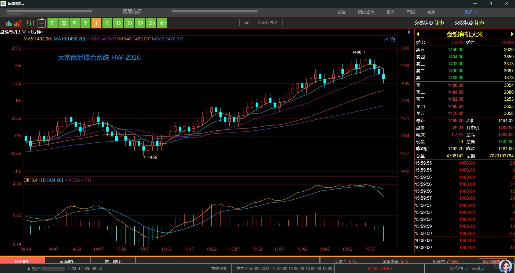The width and height of the screenshot is (515, 273).
Task: Select the 月 monthly period
Action: (x=74, y=23)
